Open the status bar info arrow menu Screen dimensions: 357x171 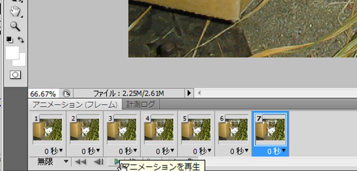click(189, 93)
